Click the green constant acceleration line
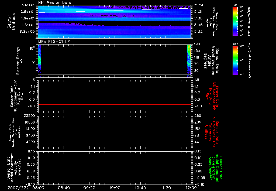Image resolution: width=276 pixels, height=191 pixels. tap(115, 171)
